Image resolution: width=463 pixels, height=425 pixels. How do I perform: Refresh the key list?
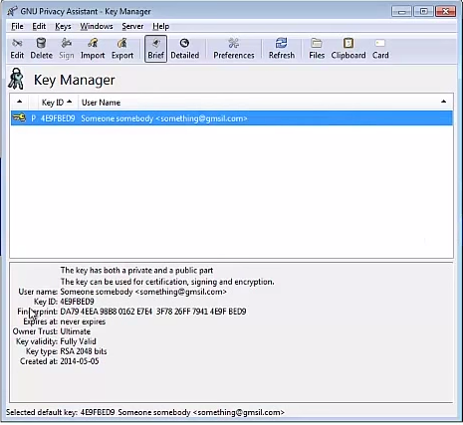click(x=282, y=49)
